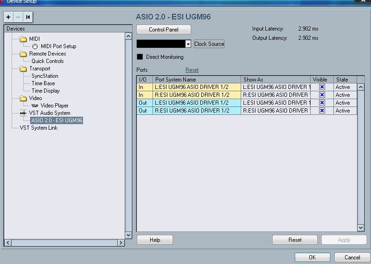Click port name In L:ESI UGM96 ASIO DRIVER 1/2
The width and height of the screenshot is (371, 264).
click(x=197, y=87)
